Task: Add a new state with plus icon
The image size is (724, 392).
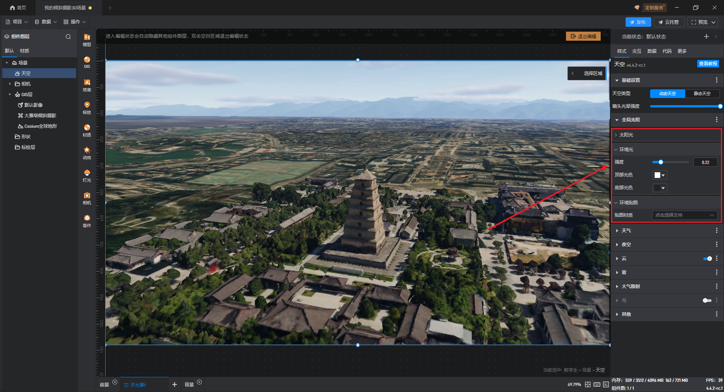Action: pos(706,36)
